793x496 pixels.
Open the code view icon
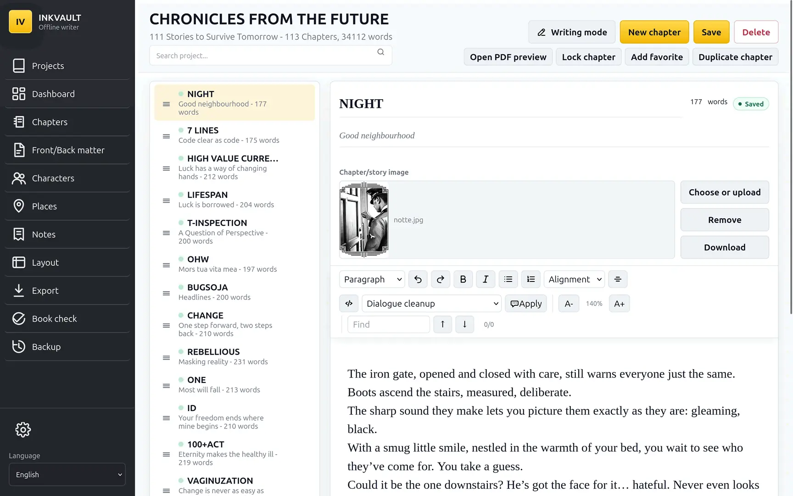tap(349, 303)
